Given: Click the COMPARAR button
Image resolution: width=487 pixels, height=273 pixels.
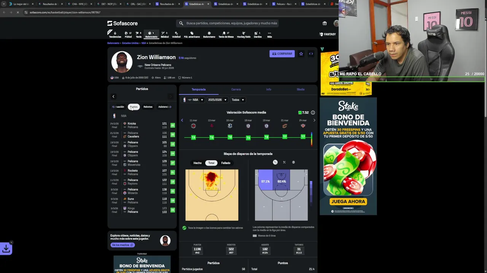Looking at the screenshot, I should (x=282, y=54).
